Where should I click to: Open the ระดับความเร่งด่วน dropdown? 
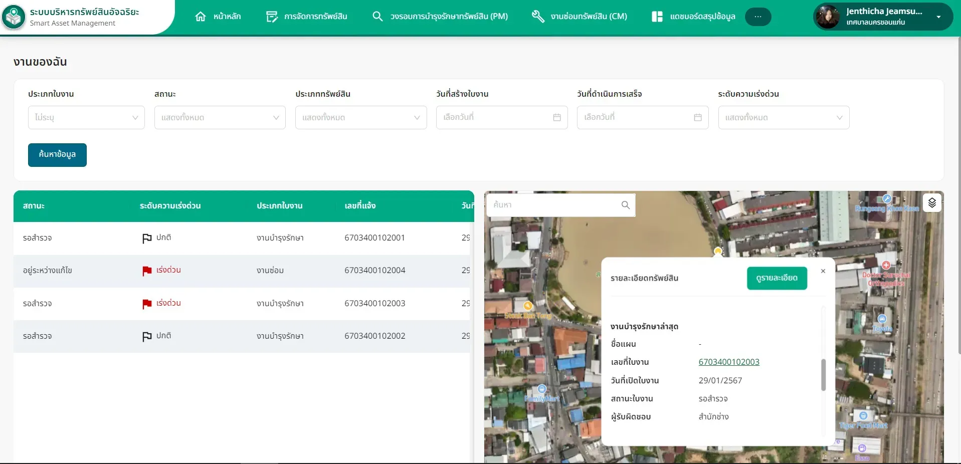pyautogui.click(x=784, y=117)
